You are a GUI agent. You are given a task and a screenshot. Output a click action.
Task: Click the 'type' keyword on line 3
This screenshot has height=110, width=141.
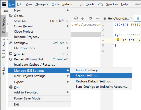(119, 35)
